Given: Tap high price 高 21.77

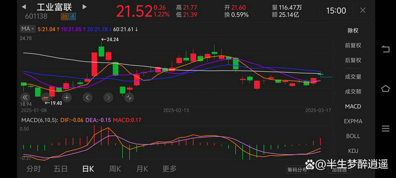Looking at the screenshot, I should point(187,8).
